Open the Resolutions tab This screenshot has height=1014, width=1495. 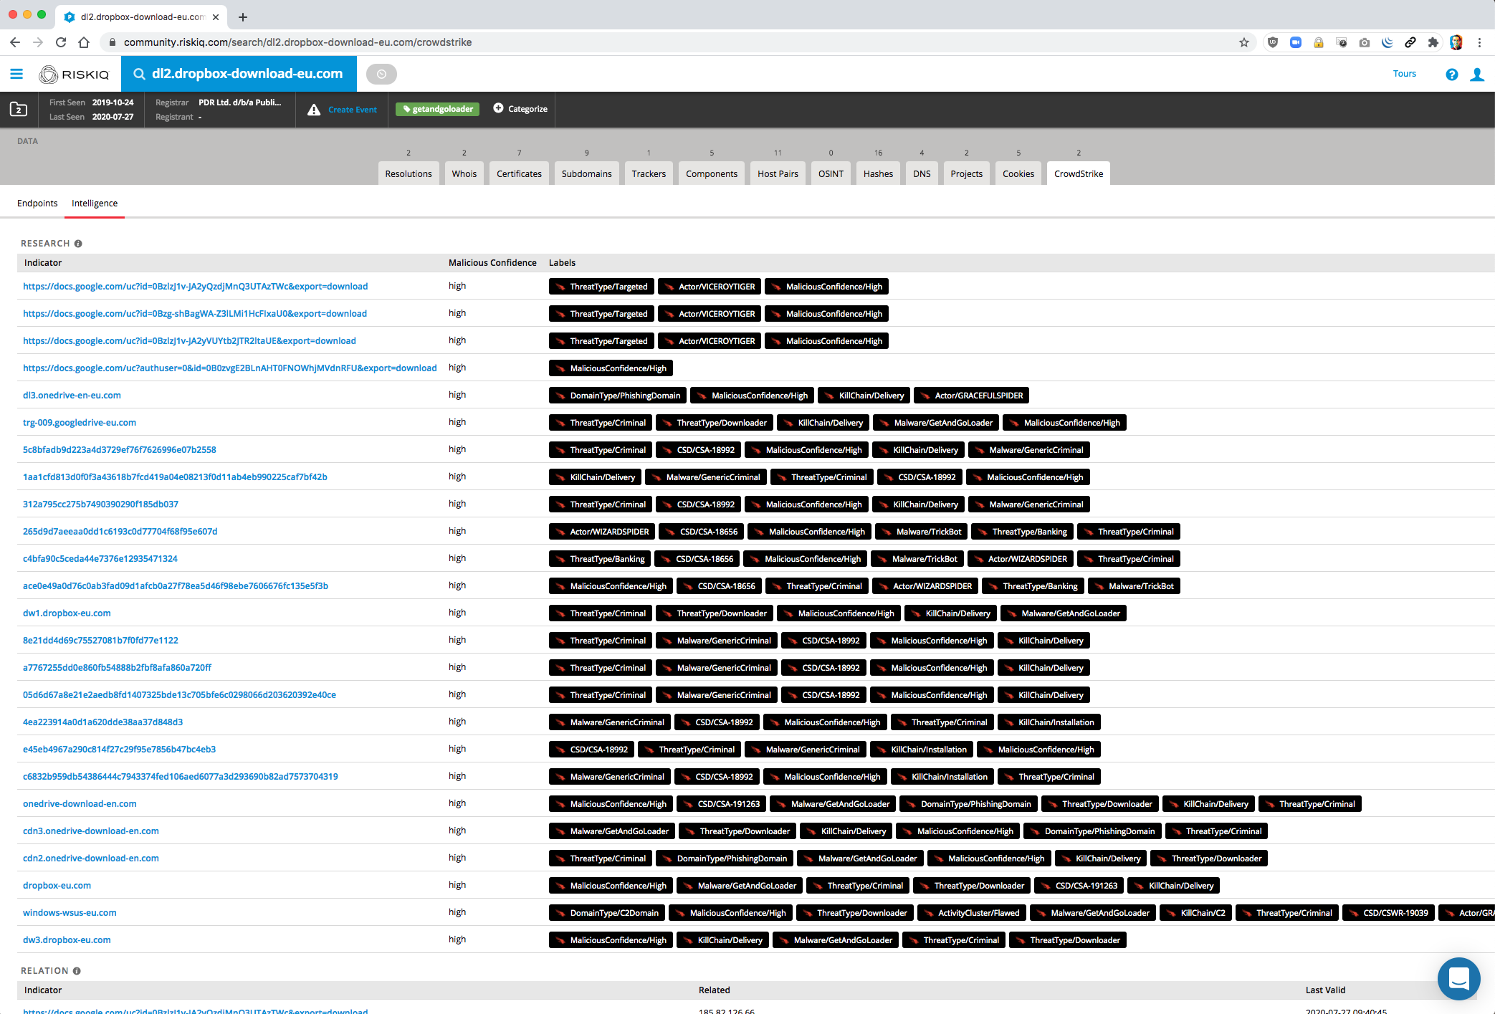pyautogui.click(x=409, y=173)
